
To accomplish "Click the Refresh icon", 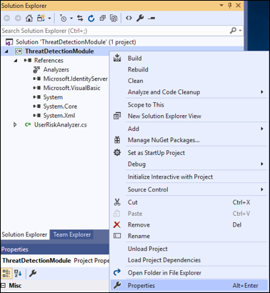I will click(x=91, y=18).
